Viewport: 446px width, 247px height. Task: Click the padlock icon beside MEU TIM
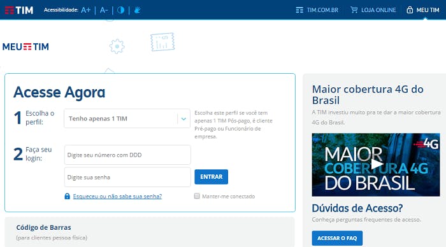click(410, 10)
